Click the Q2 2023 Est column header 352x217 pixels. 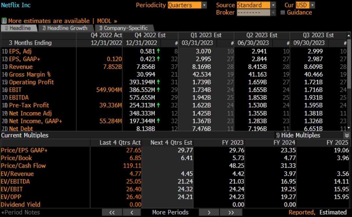pos(262,35)
